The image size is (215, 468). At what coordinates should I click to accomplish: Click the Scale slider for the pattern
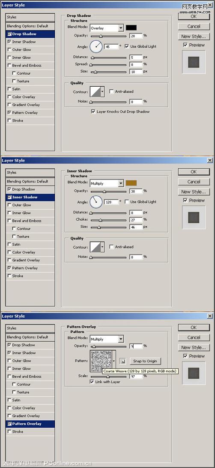click(108, 377)
